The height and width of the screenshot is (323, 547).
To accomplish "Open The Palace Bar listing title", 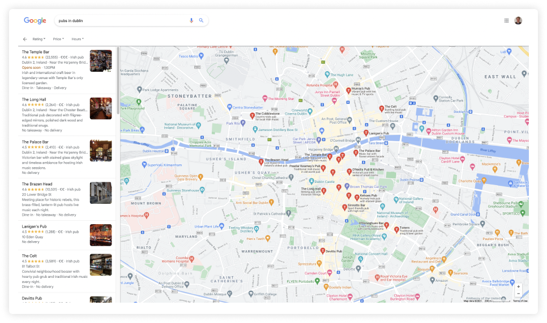I will (35, 142).
